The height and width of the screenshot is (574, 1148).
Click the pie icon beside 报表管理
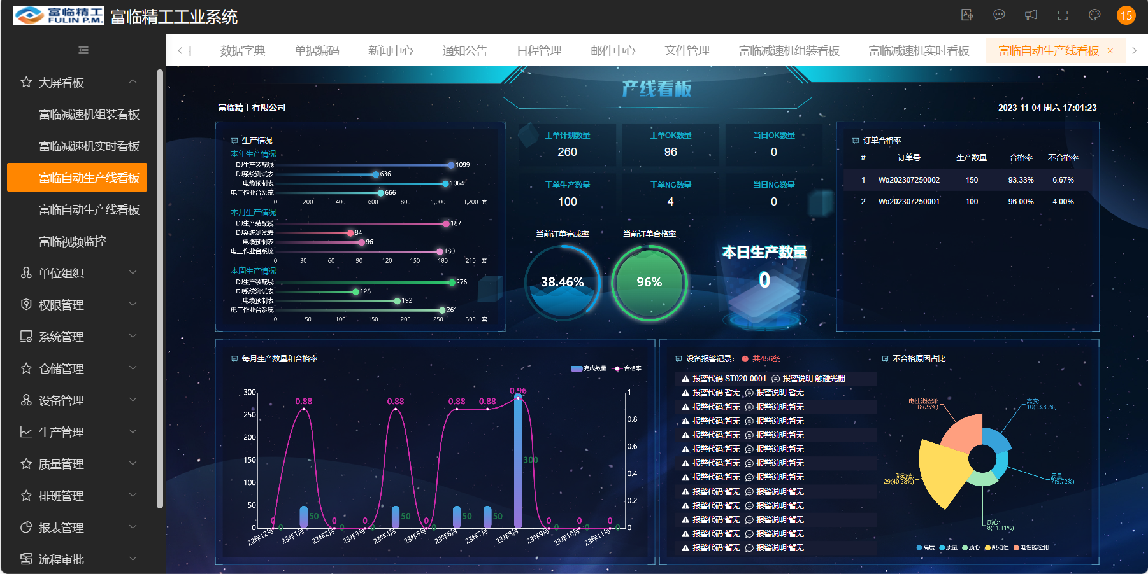26,528
